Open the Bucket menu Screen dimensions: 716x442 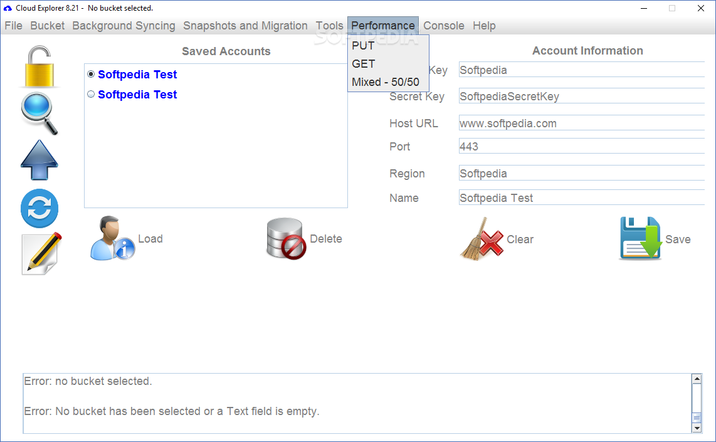pos(48,26)
